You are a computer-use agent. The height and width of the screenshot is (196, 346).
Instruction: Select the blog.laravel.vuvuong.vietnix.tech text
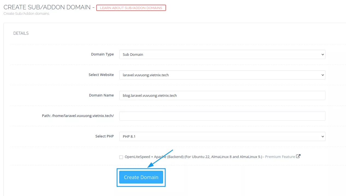(x=150, y=95)
